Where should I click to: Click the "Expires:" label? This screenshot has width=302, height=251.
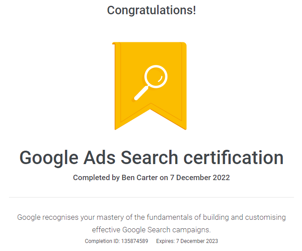[x=165, y=241]
